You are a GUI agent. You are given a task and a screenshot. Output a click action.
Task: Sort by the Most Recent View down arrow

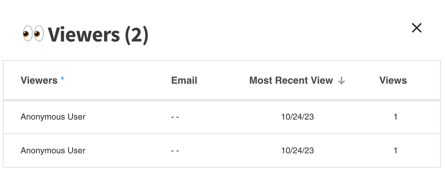coord(341,81)
